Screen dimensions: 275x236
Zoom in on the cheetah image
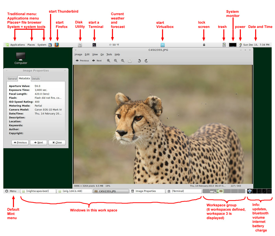click(x=108, y=61)
